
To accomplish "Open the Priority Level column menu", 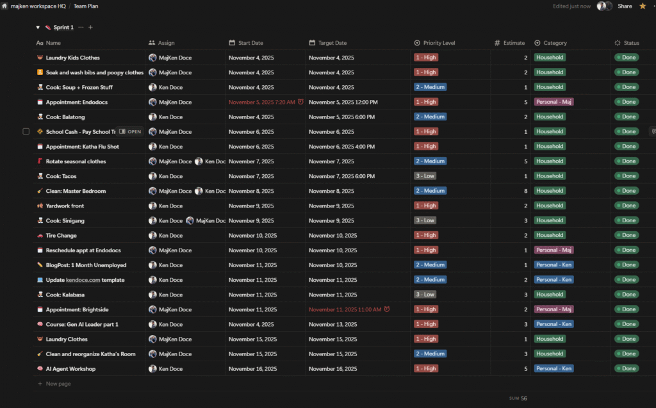I will [438, 42].
